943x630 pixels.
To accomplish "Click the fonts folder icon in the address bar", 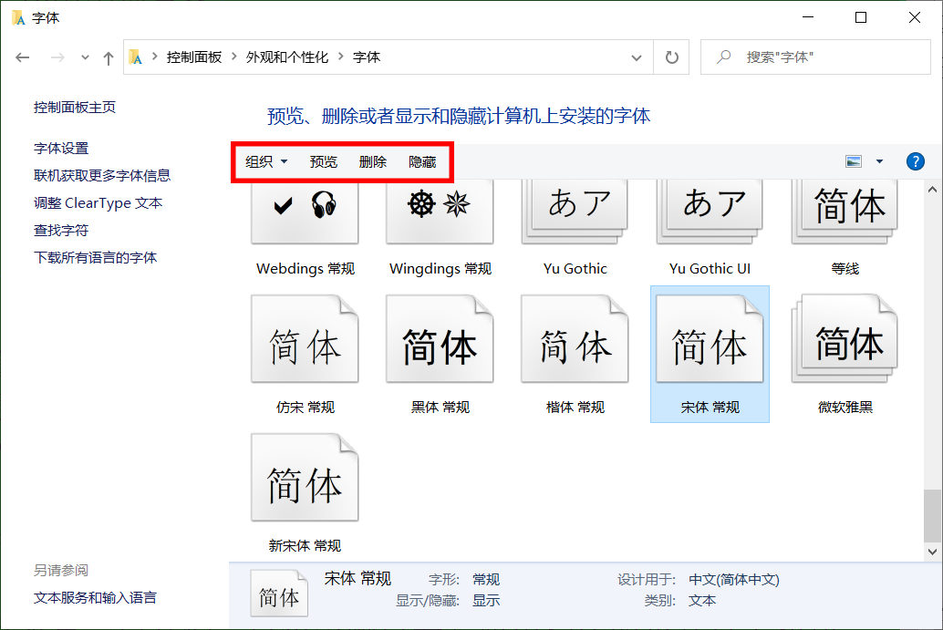I will click(x=135, y=57).
